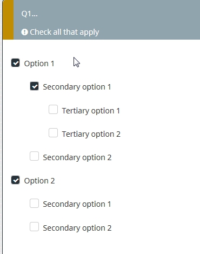Viewport: 200px width, 254px height.
Task: Uncheck the Option 2 checkbox
Action: (x=16, y=180)
